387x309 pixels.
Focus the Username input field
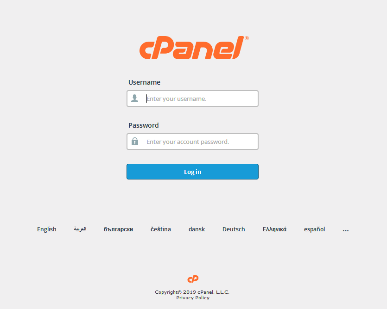tap(192, 99)
